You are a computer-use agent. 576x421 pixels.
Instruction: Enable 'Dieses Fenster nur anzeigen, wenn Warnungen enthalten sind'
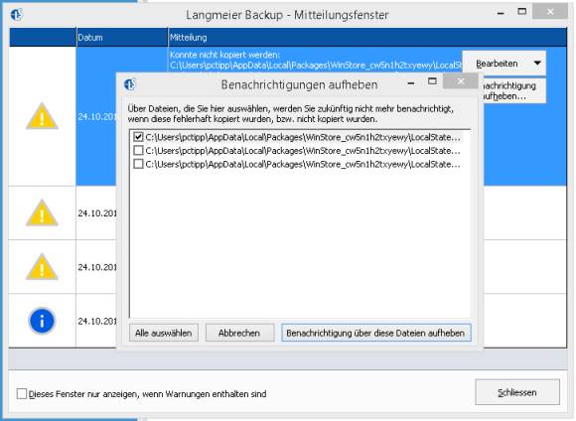[22, 394]
